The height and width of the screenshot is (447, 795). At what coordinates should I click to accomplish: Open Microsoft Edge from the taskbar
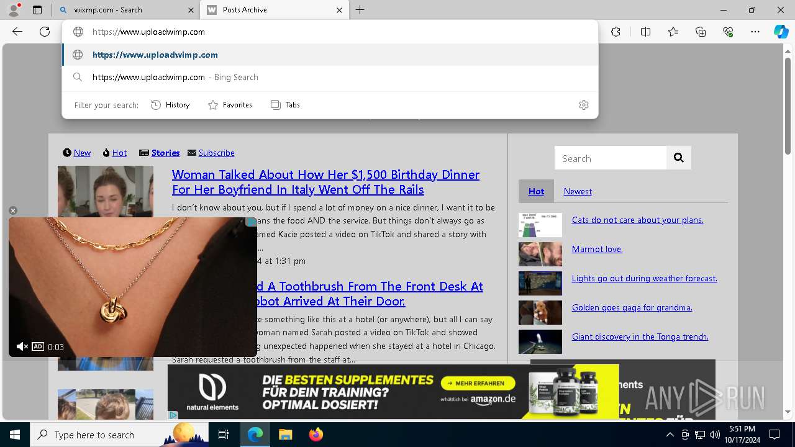coord(255,435)
